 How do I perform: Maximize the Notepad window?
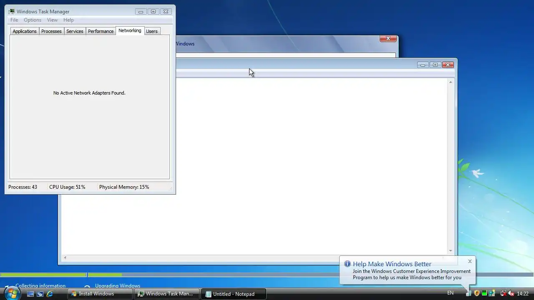click(x=435, y=65)
